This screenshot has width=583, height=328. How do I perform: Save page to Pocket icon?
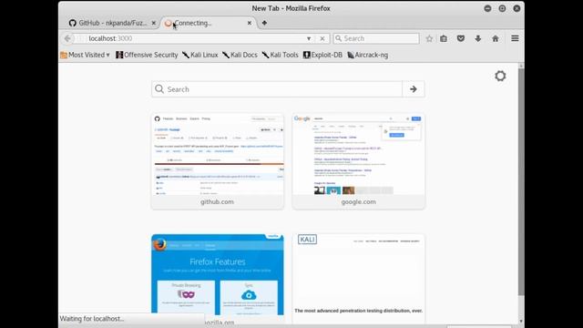[461, 38]
